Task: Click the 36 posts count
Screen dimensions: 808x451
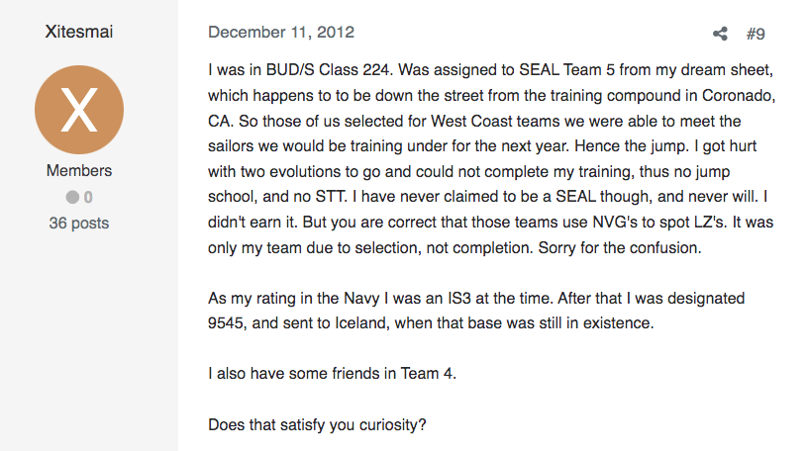Action: click(x=79, y=223)
